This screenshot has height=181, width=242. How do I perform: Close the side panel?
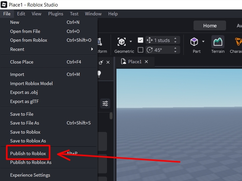(108, 62)
